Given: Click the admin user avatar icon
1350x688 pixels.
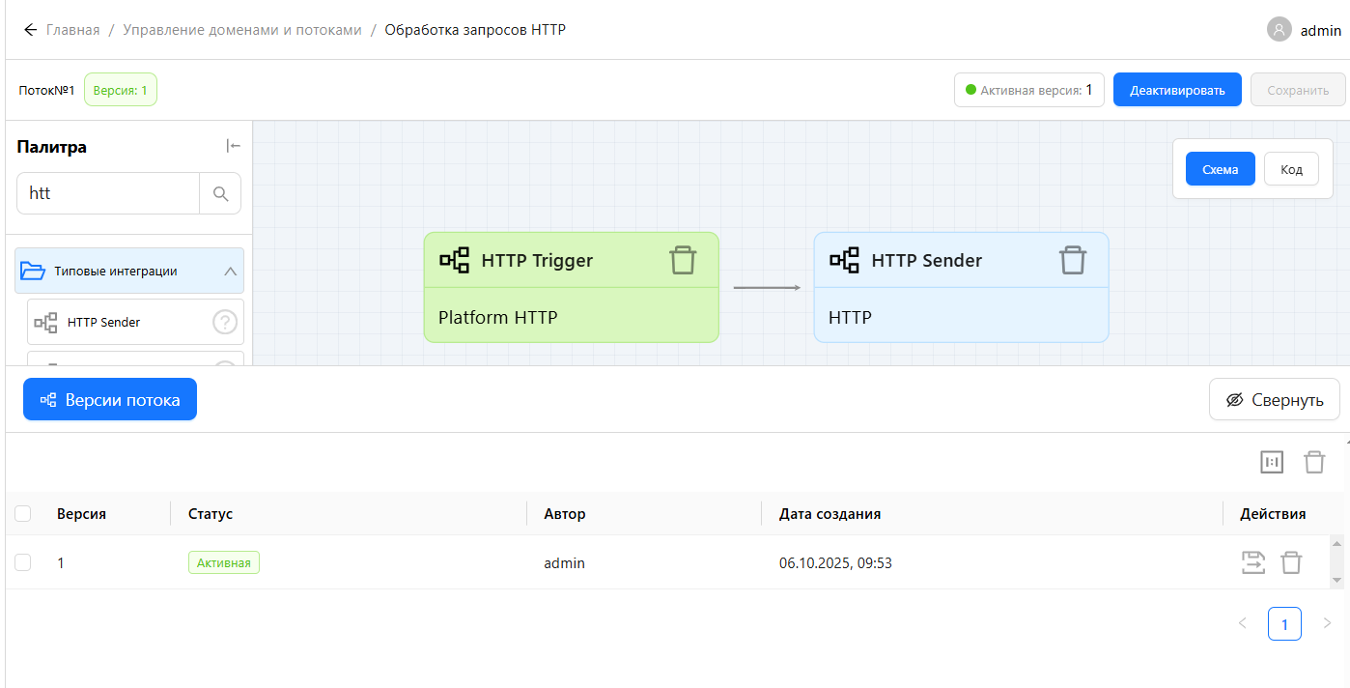Looking at the screenshot, I should (x=1279, y=30).
